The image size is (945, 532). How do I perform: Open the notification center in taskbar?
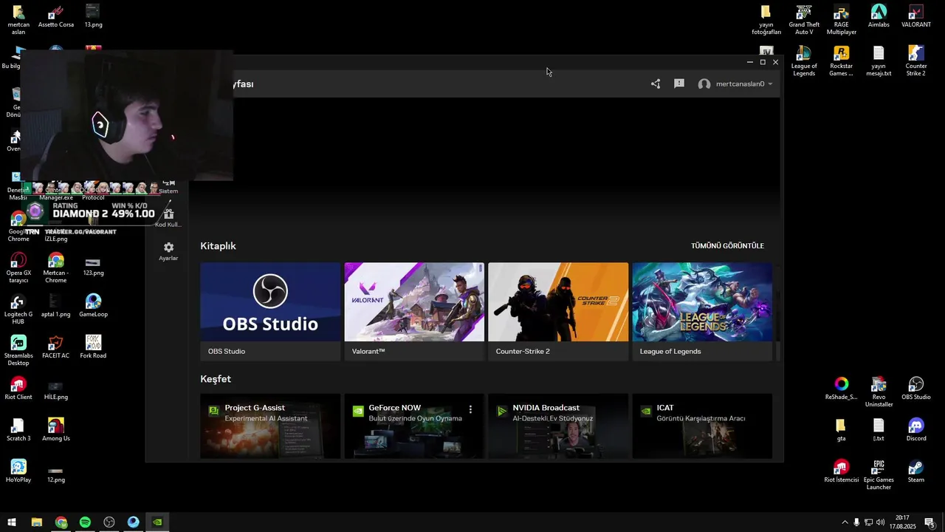[x=929, y=522]
